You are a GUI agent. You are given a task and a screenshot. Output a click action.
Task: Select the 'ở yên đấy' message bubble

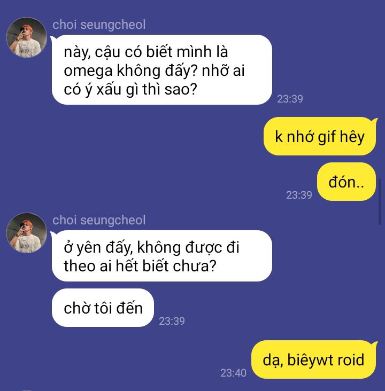pos(162,256)
